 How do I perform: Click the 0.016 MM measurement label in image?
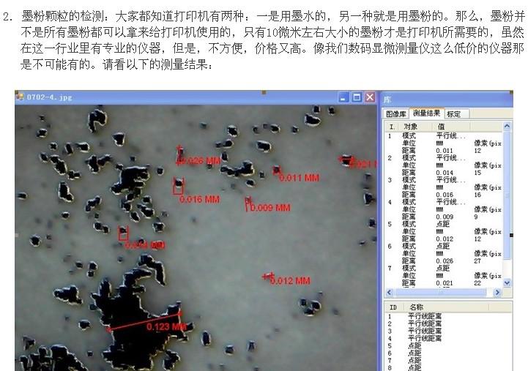pyautogui.click(x=199, y=199)
